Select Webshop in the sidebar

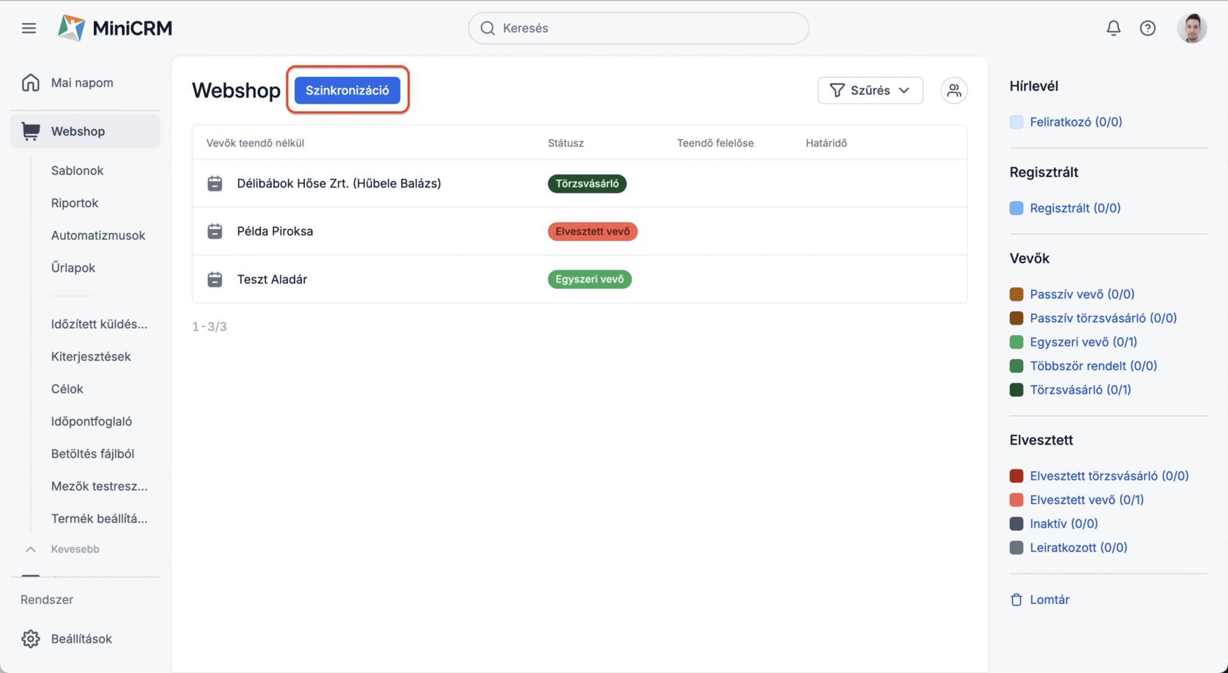(x=85, y=131)
